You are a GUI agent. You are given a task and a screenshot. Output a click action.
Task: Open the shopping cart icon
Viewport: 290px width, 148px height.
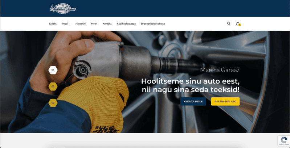pyautogui.click(x=238, y=24)
